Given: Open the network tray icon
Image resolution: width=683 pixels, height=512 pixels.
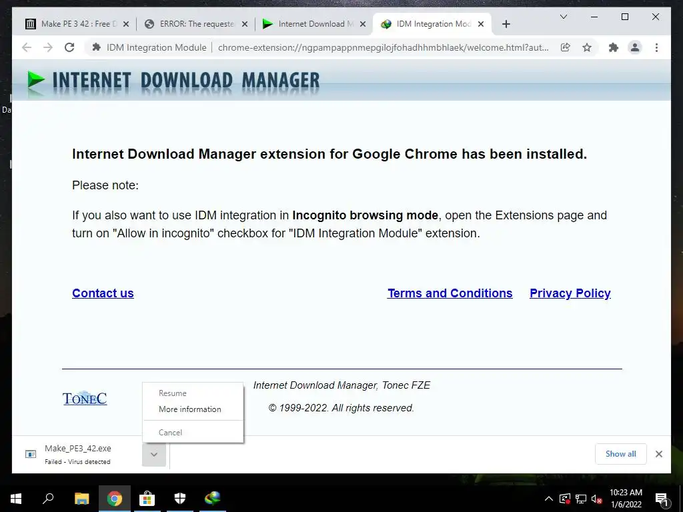Looking at the screenshot, I should click(x=581, y=499).
